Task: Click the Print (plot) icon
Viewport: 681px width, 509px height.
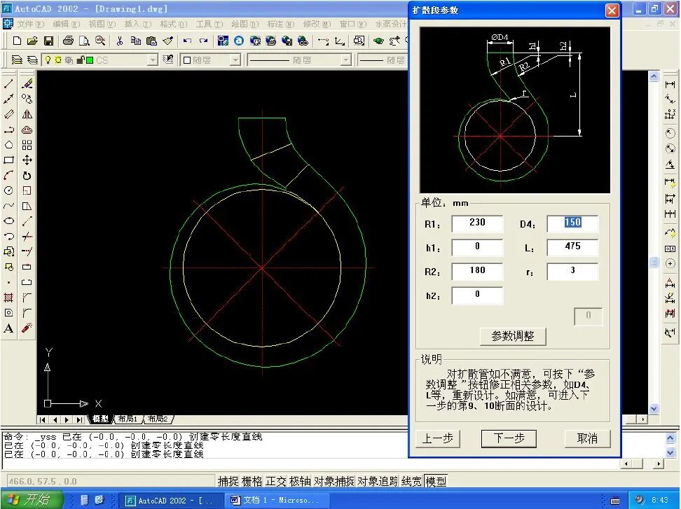Action: 68,41
